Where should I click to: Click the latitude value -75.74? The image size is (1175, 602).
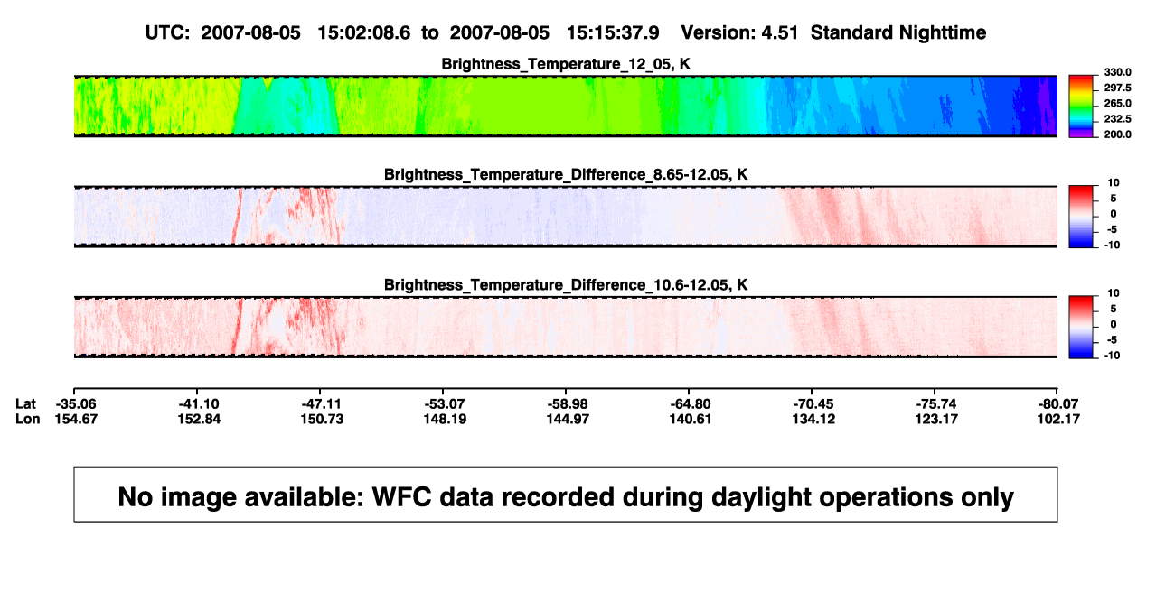(936, 403)
